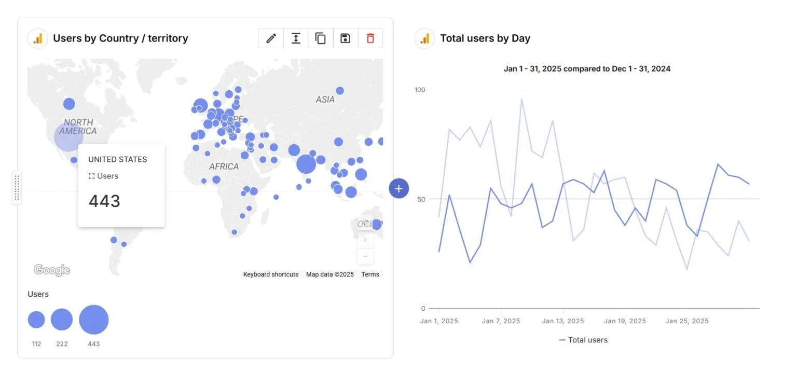Grab the dotted drag handle on left edge
The image size is (797, 374).
[17, 187]
